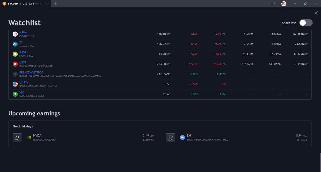
Task: Click the US flag icon for USIRYY
Action: click(15, 84)
